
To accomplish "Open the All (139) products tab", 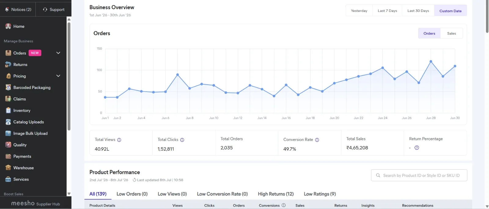I will pyautogui.click(x=98, y=194).
